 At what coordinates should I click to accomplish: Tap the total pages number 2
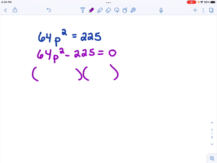coord(212,137)
